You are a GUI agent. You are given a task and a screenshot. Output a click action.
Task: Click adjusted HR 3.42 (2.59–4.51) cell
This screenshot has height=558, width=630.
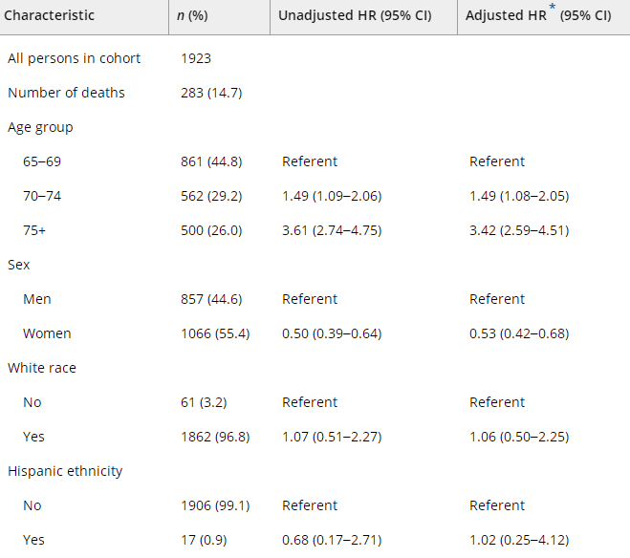(x=519, y=230)
